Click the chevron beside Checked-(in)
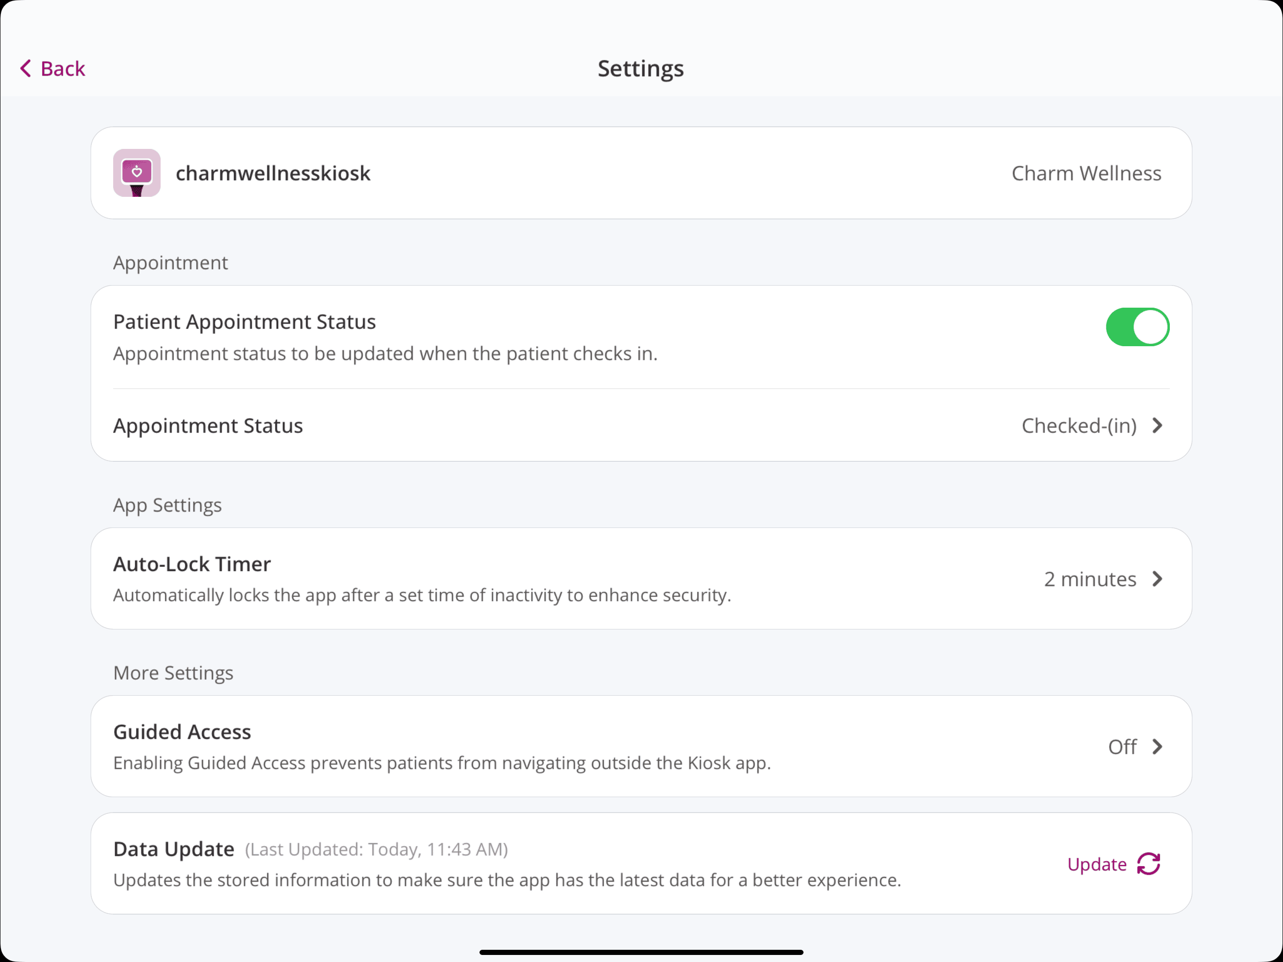 [x=1158, y=426]
